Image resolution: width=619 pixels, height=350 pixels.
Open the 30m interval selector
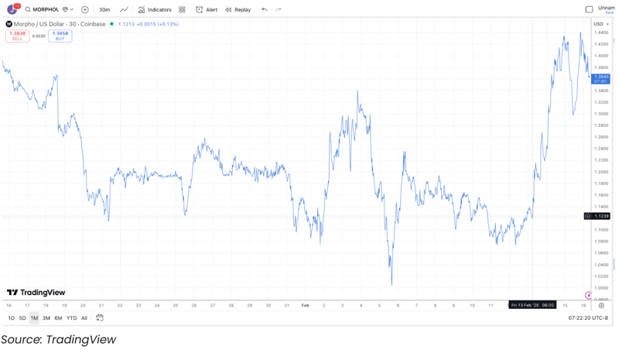(x=104, y=9)
